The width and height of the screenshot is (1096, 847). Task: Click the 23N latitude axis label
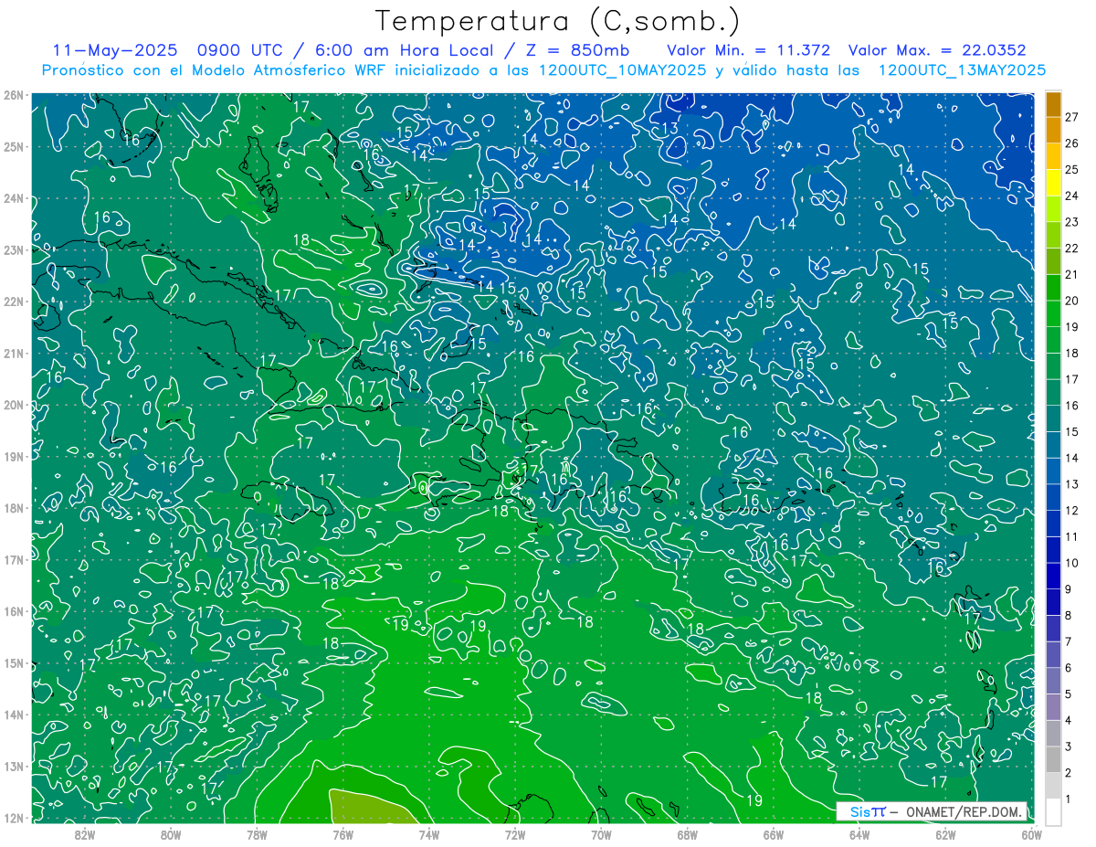coord(13,249)
